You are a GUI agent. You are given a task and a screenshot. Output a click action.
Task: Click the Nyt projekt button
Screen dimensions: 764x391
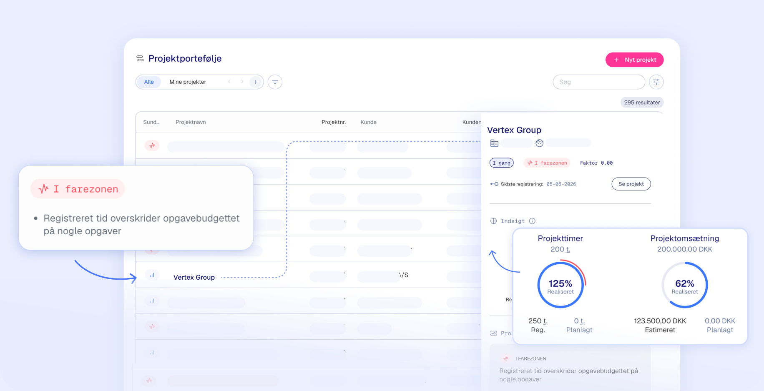[x=634, y=60]
